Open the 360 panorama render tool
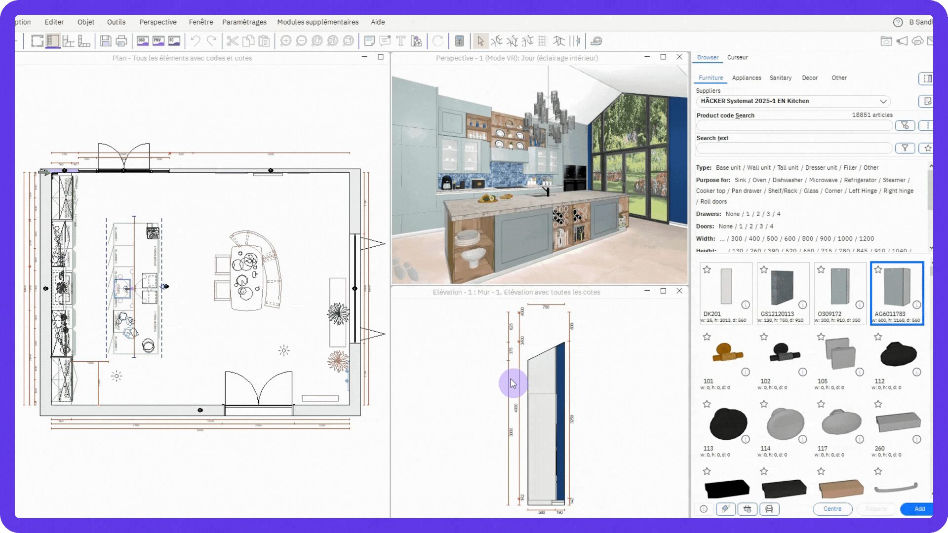Screen dimensions: 948x533 [143, 41]
